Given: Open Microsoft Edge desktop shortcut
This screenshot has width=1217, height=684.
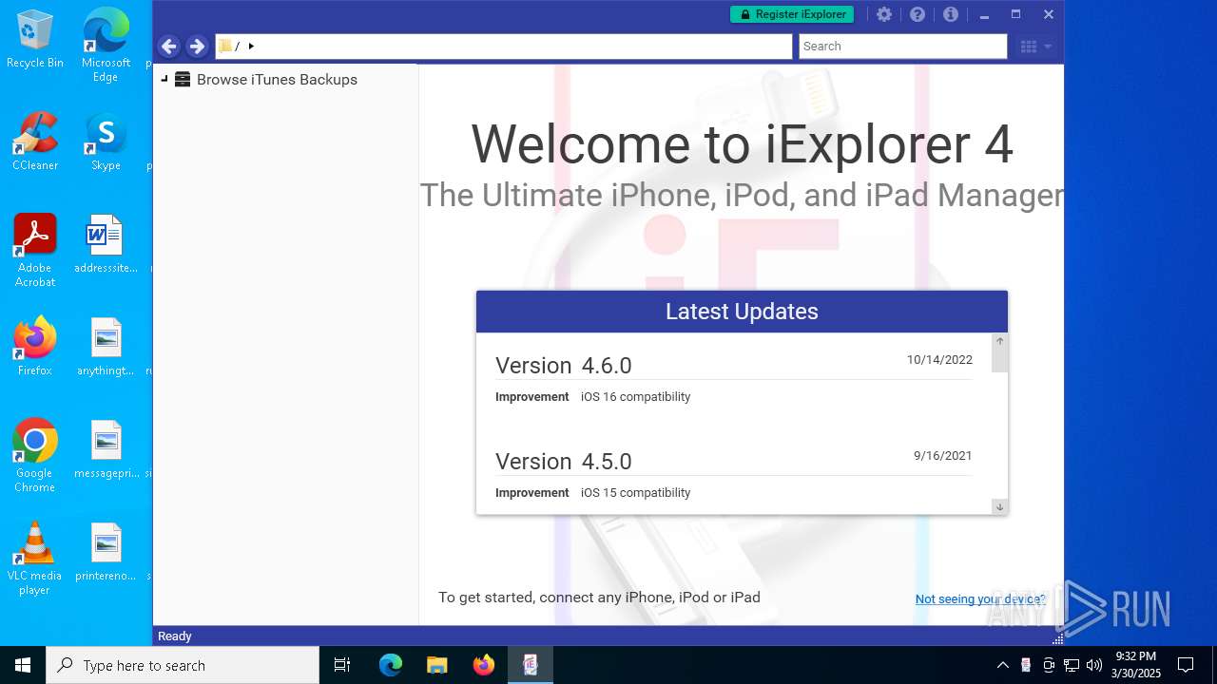Looking at the screenshot, I should point(106,46).
